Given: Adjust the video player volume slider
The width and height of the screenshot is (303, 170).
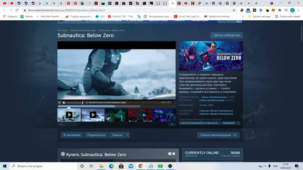Looking at the screenshot, I should 75,102.
